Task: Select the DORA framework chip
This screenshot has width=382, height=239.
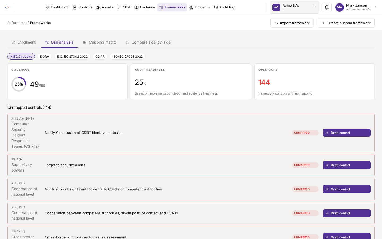Action: coord(45,57)
